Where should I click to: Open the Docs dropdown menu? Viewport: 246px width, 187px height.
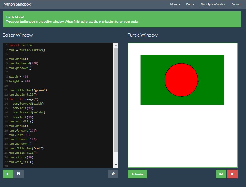(190, 4)
